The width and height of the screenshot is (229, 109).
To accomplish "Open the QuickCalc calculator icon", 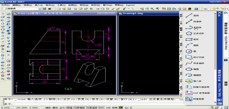I will pyautogui.click(x=190, y=9).
